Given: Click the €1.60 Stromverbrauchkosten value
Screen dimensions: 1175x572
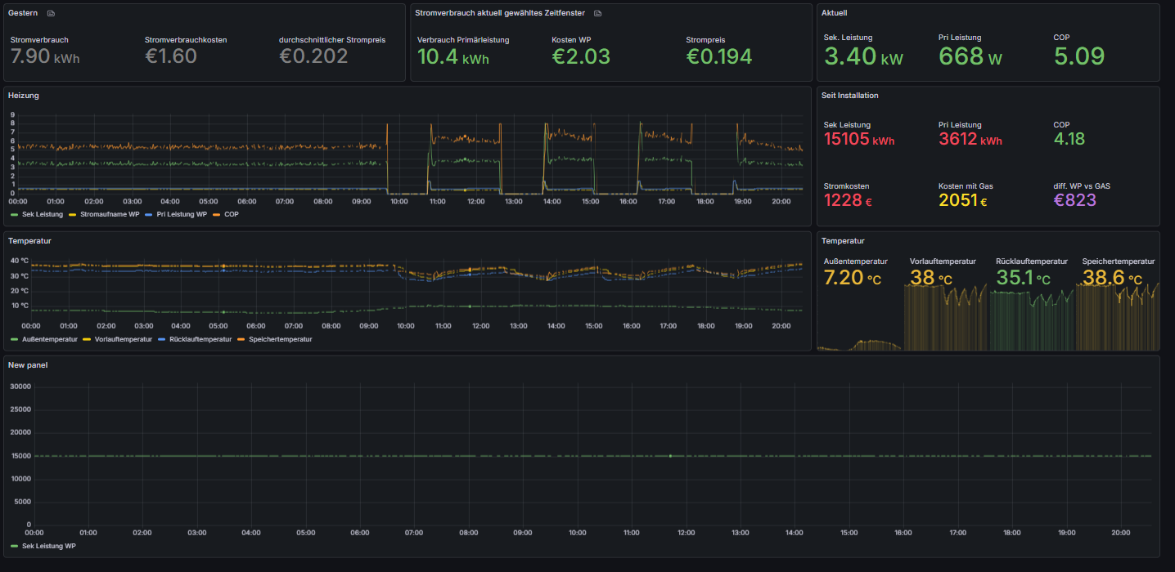Looking at the screenshot, I should (171, 56).
